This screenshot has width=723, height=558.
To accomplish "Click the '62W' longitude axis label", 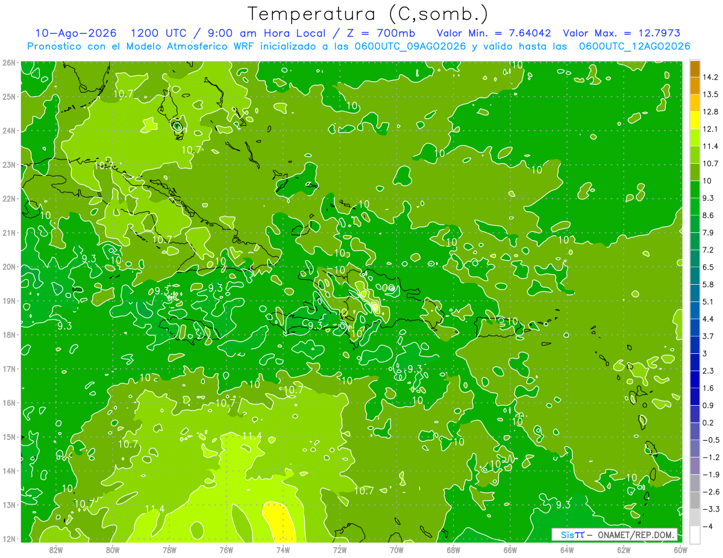I will pos(624,550).
